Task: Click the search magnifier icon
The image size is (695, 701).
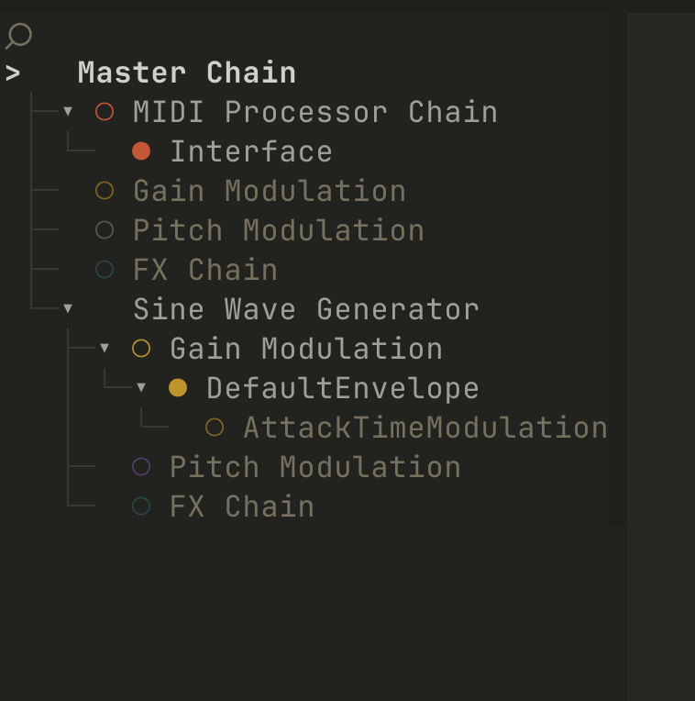Action: coord(18,37)
